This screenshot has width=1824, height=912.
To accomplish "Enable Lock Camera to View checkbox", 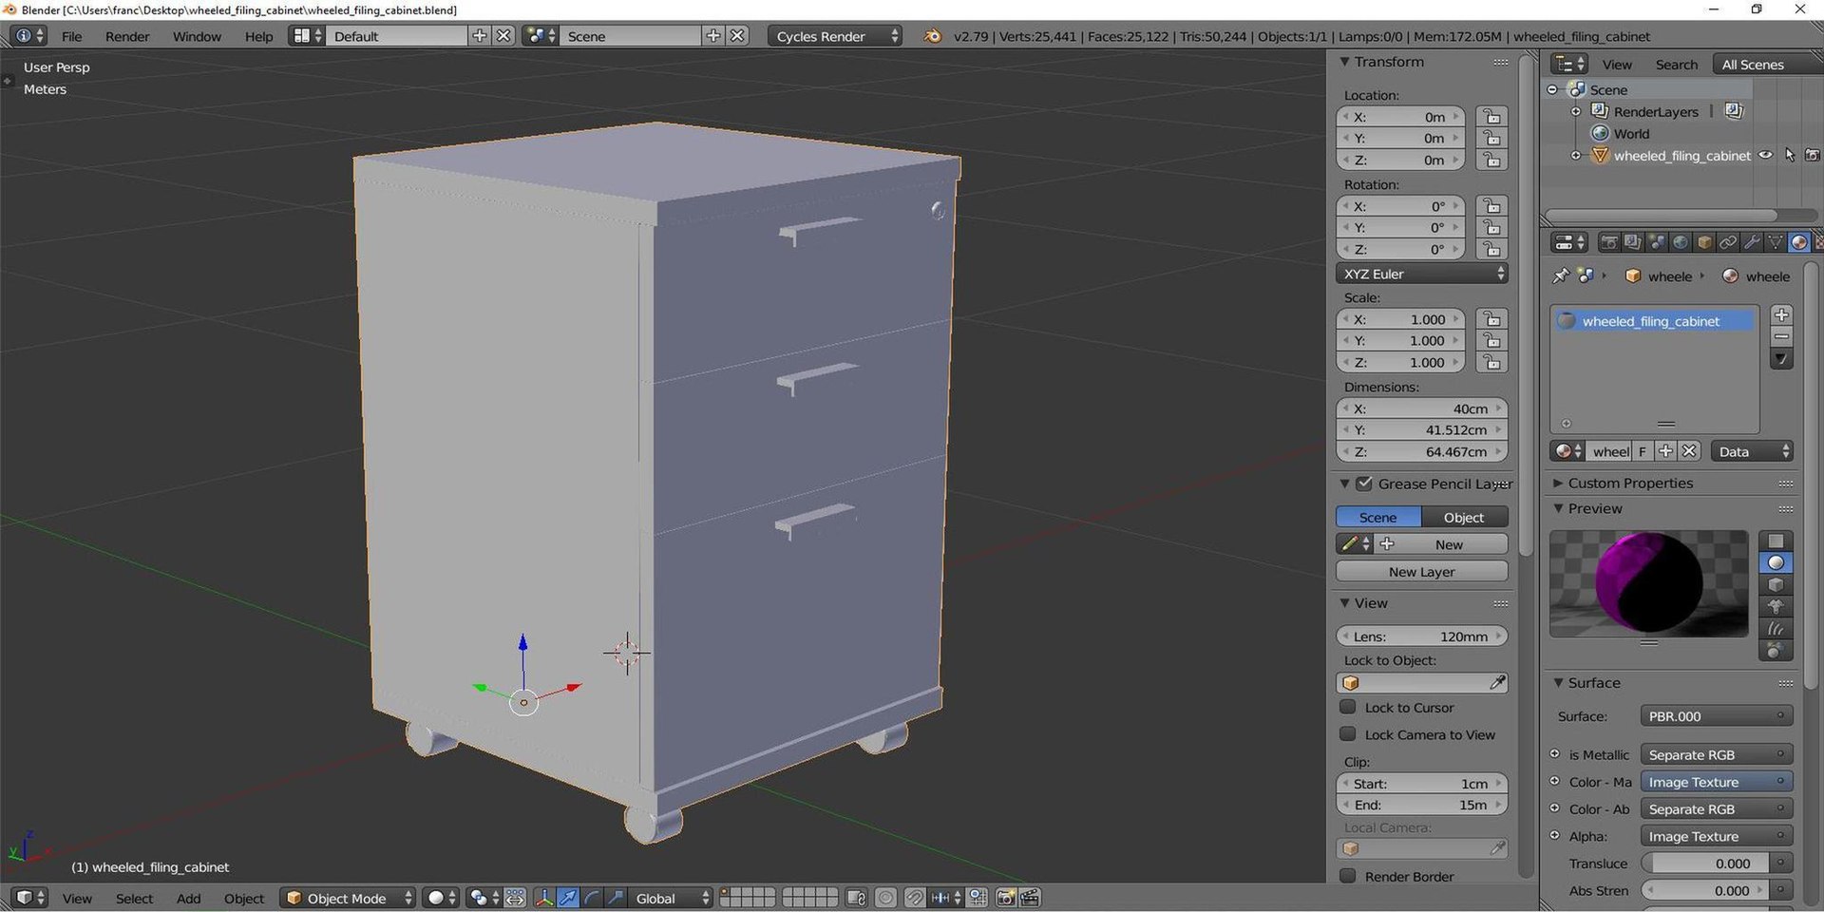I will (1347, 734).
